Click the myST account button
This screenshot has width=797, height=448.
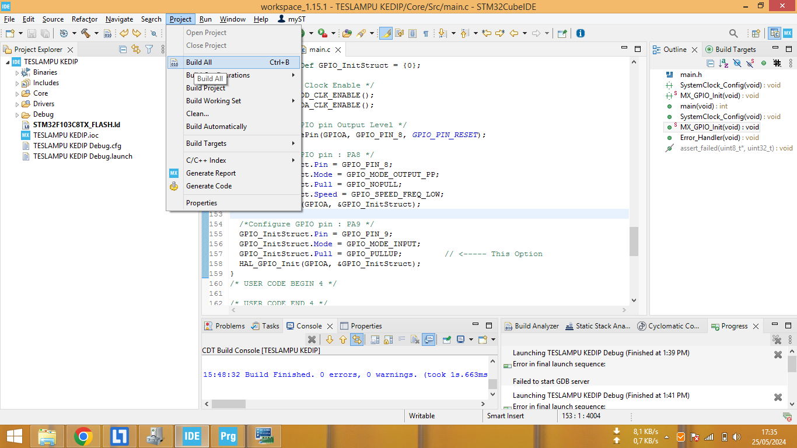tap(291, 19)
